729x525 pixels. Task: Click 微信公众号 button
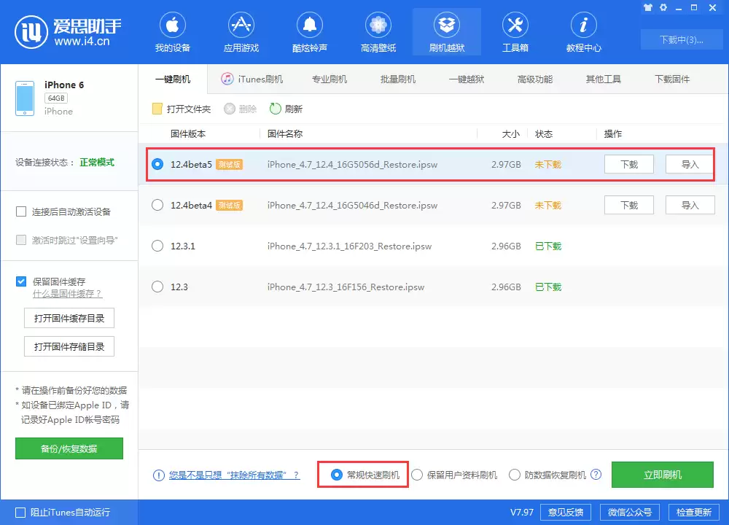(x=630, y=513)
